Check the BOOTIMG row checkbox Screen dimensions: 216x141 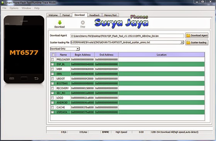coord(52,83)
